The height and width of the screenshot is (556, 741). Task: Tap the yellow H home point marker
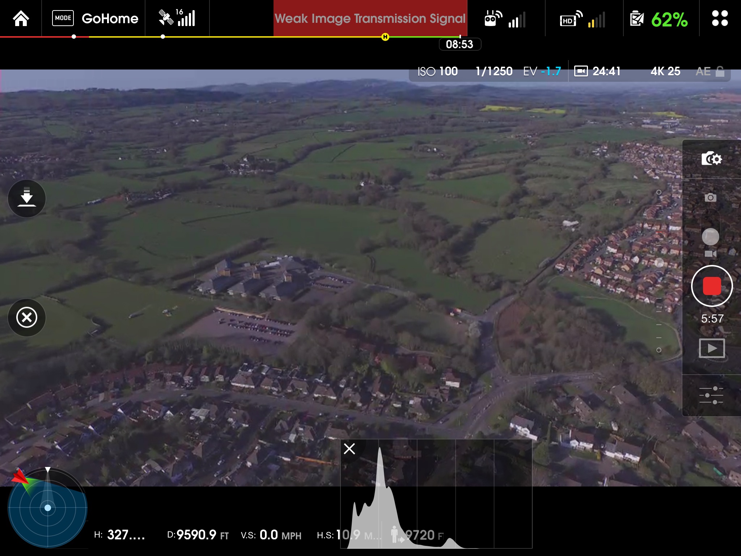(385, 37)
